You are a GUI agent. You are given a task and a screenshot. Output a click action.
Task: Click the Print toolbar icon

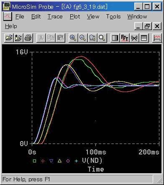(x=28, y=38)
